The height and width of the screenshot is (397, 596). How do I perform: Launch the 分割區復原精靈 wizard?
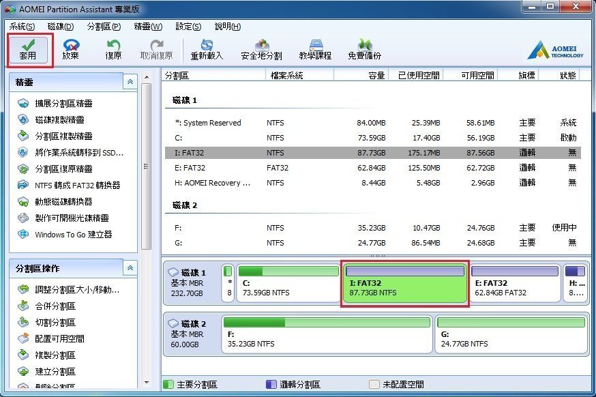55,169
